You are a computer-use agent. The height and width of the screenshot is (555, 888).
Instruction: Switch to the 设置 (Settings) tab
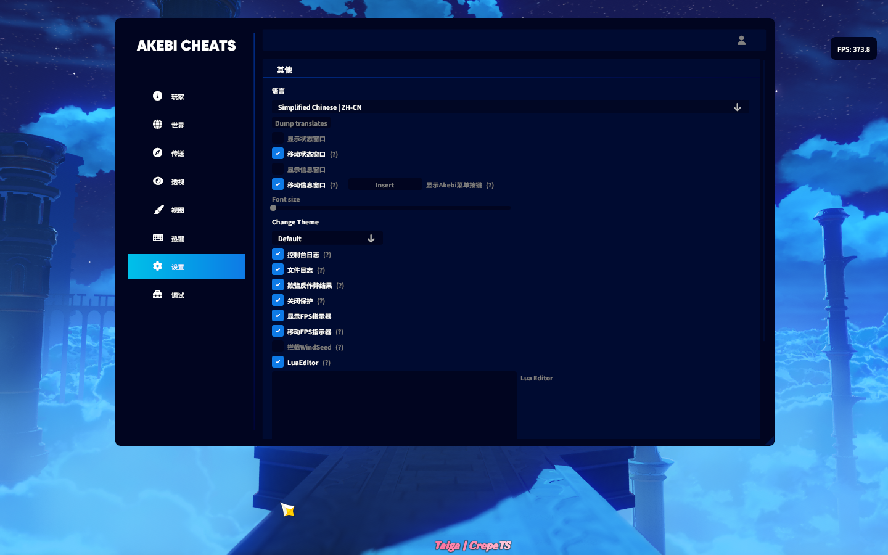[x=177, y=266]
